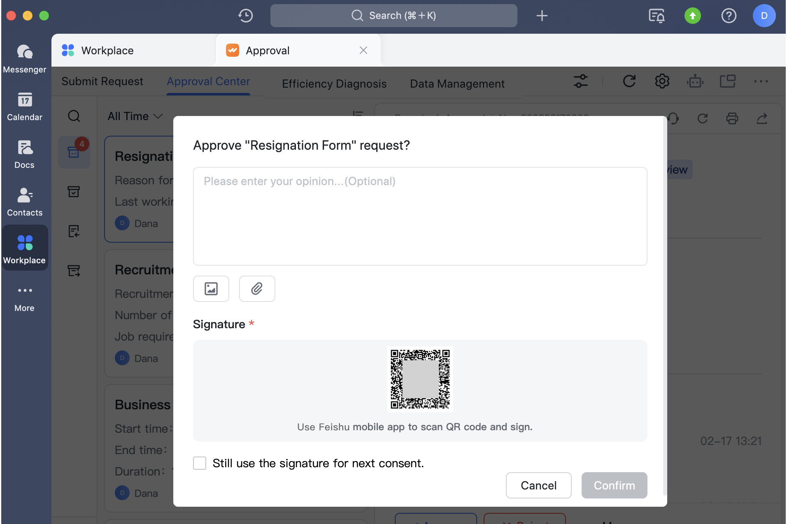Click the opinion text input area
Viewport: 787px width, 524px height.
click(420, 216)
